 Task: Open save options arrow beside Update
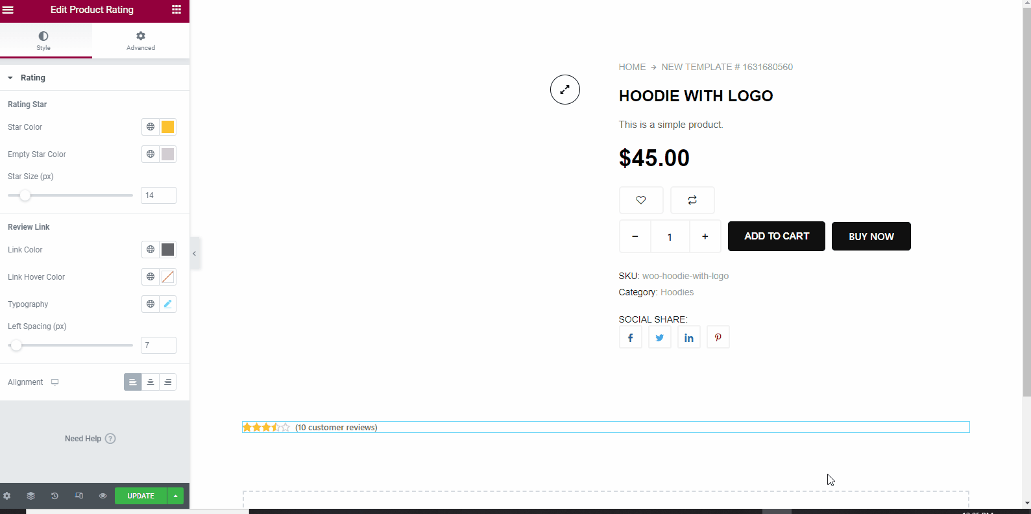tap(175, 496)
